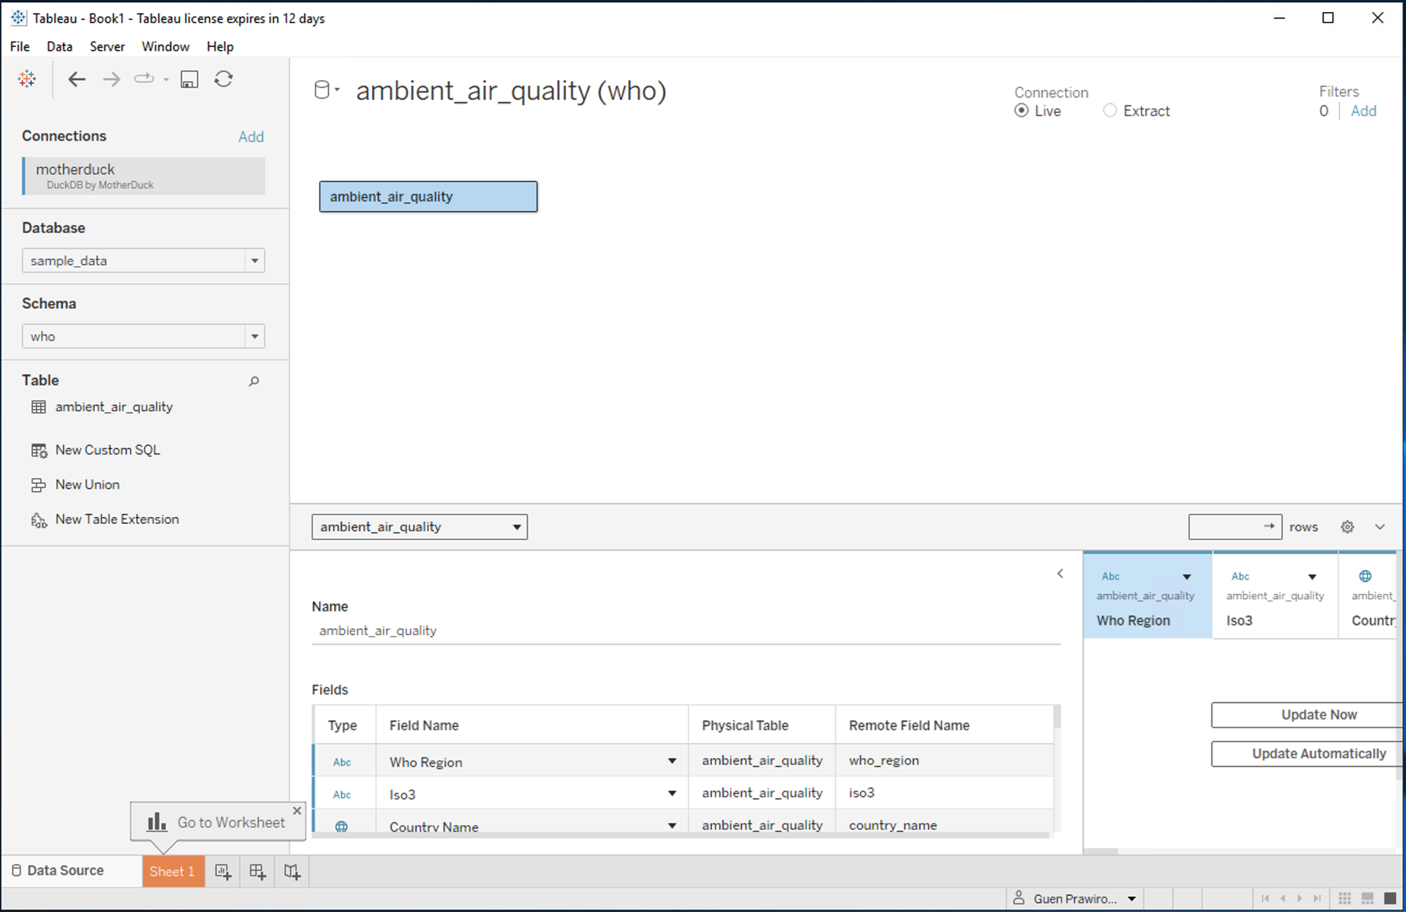Viewport: 1406px width, 912px height.
Task: Click the Update Automatically button
Action: (x=1308, y=754)
